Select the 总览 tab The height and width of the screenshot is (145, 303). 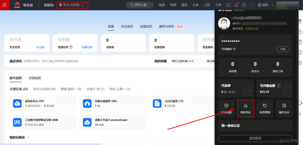point(111,27)
